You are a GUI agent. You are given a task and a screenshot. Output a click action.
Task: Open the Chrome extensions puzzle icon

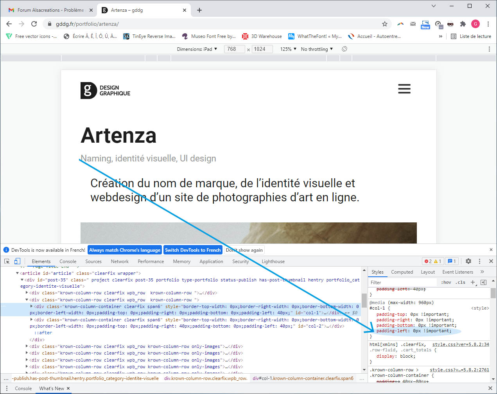click(463, 24)
